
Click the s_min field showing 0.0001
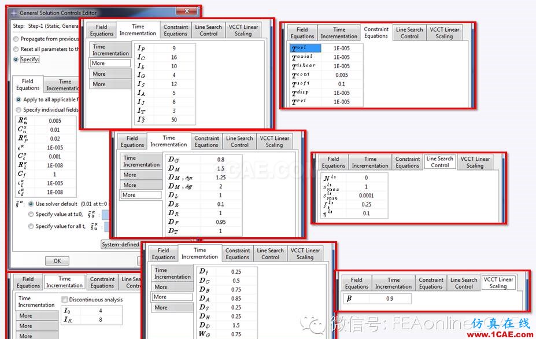tap(366, 196)
